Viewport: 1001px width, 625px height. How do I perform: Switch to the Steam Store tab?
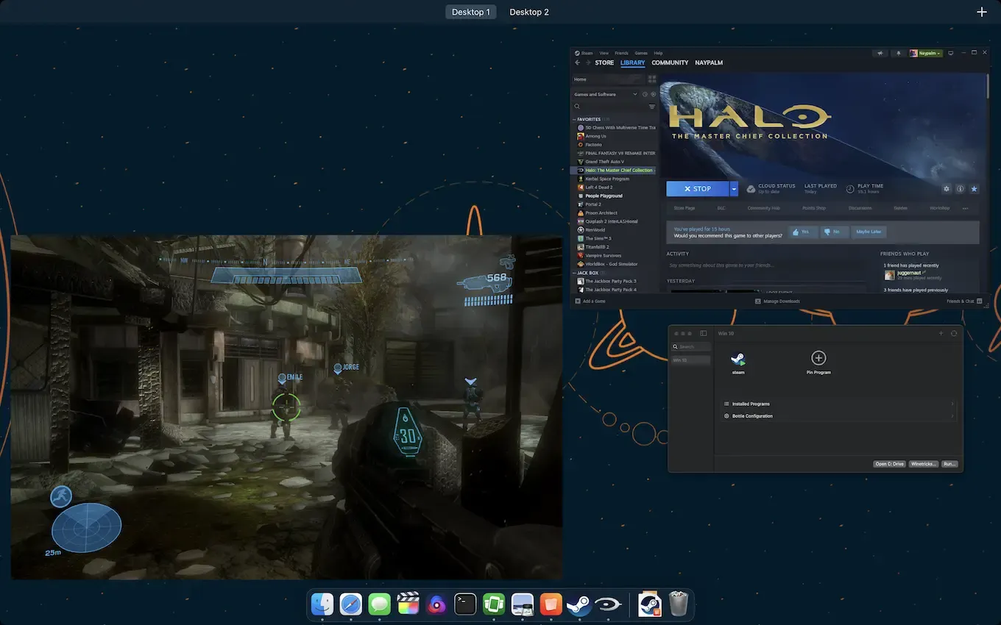tap(604, 63)
